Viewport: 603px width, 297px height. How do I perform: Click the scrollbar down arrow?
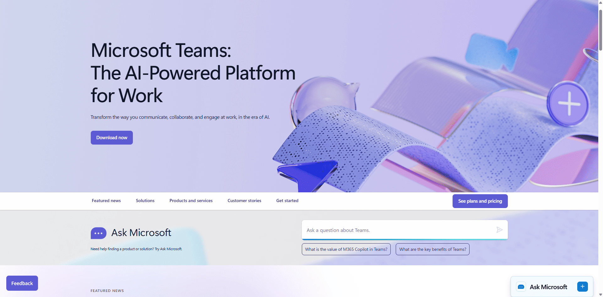click(600, 294)
